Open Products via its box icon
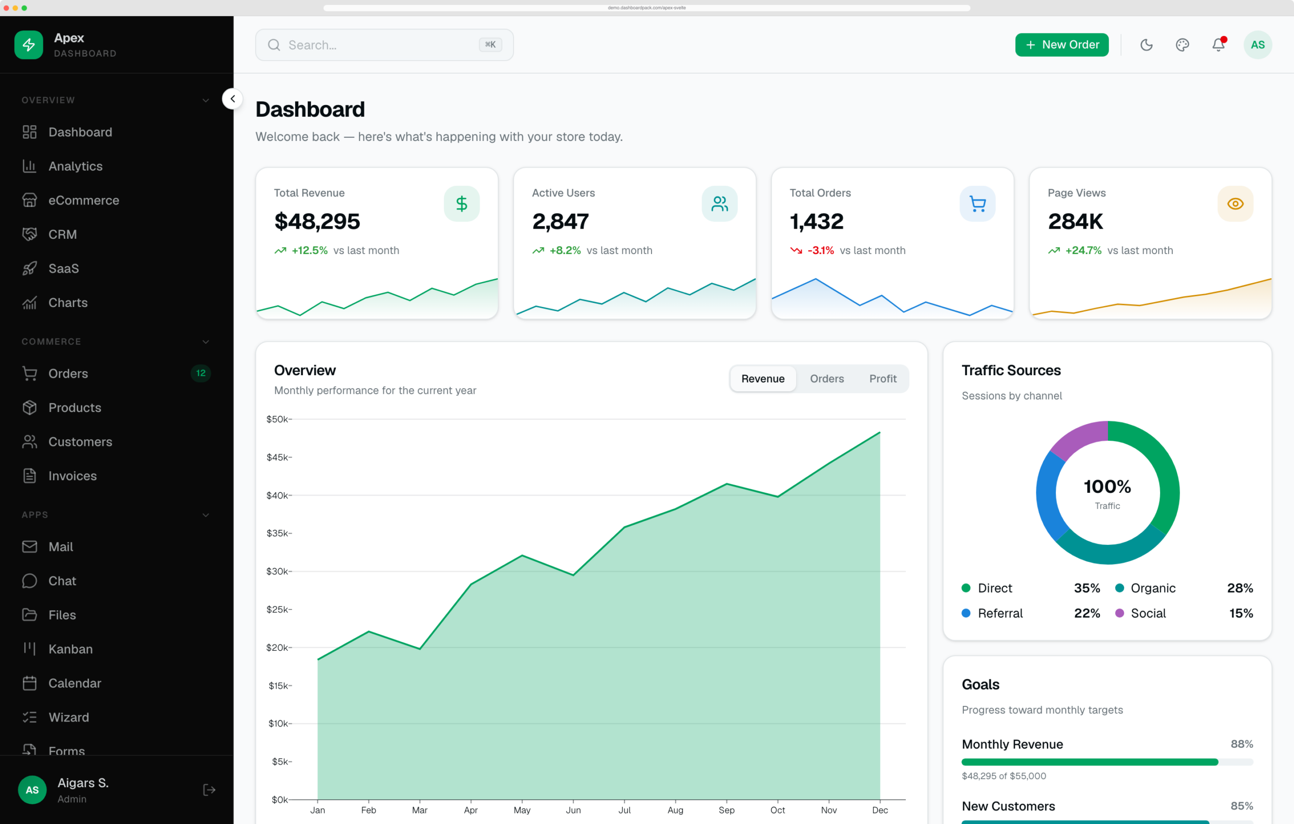The image size is (1294, 824). click(x=29, y=407)
